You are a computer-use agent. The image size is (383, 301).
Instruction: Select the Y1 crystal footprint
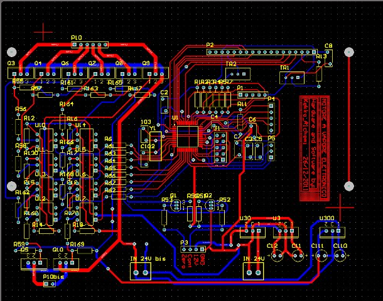point(153,137)
